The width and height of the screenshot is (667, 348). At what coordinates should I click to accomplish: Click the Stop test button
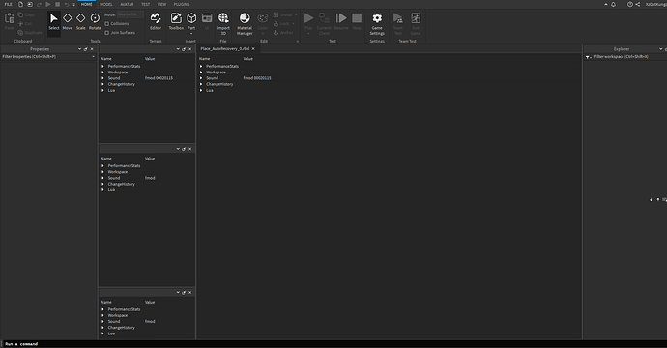pyautogui.click(x=357, y=21)
